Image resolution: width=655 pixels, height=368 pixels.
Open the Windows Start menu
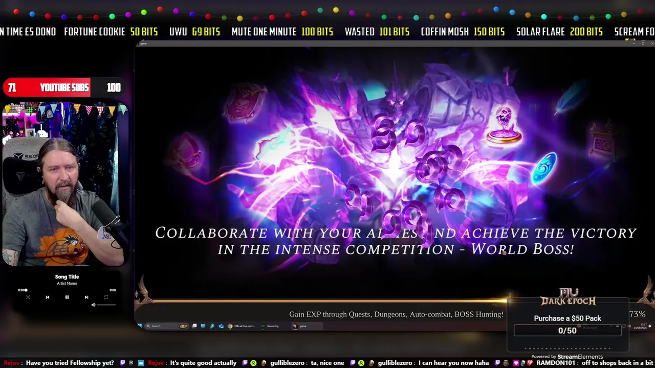[139, 326]
